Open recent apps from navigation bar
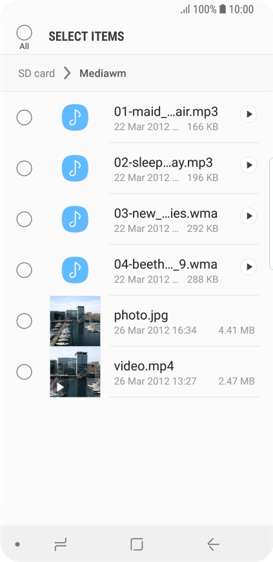Screen dimensions: 273x562 60,545
